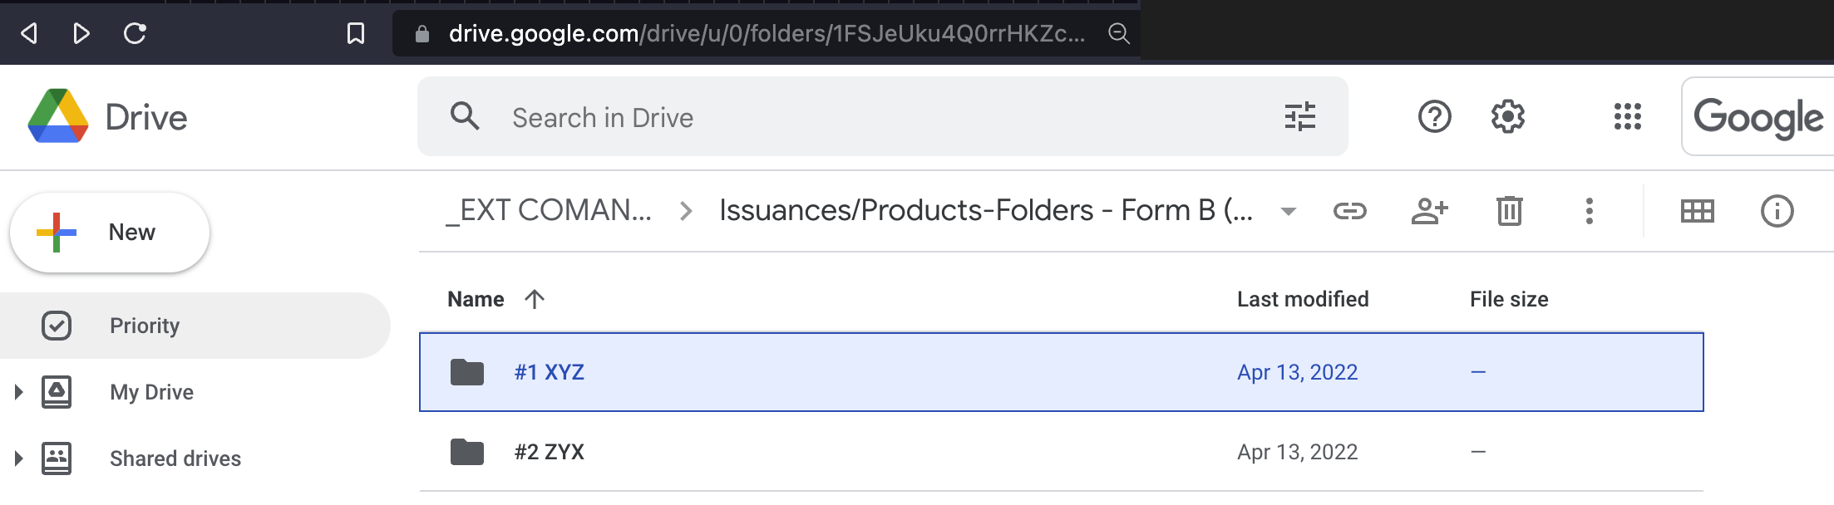The width and height of the screenshot is (1834, 505).
Task: Reverse sort direction arrow beside Name
Action: click(535, 299)
